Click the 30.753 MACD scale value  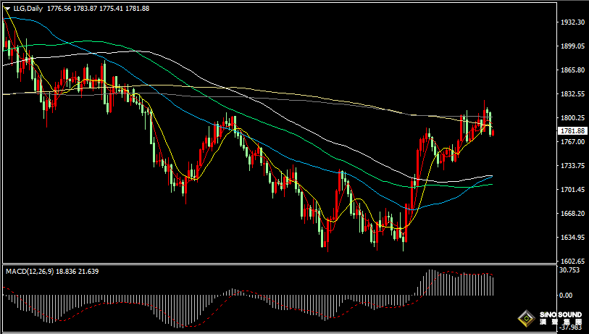[x=569, y=270]
